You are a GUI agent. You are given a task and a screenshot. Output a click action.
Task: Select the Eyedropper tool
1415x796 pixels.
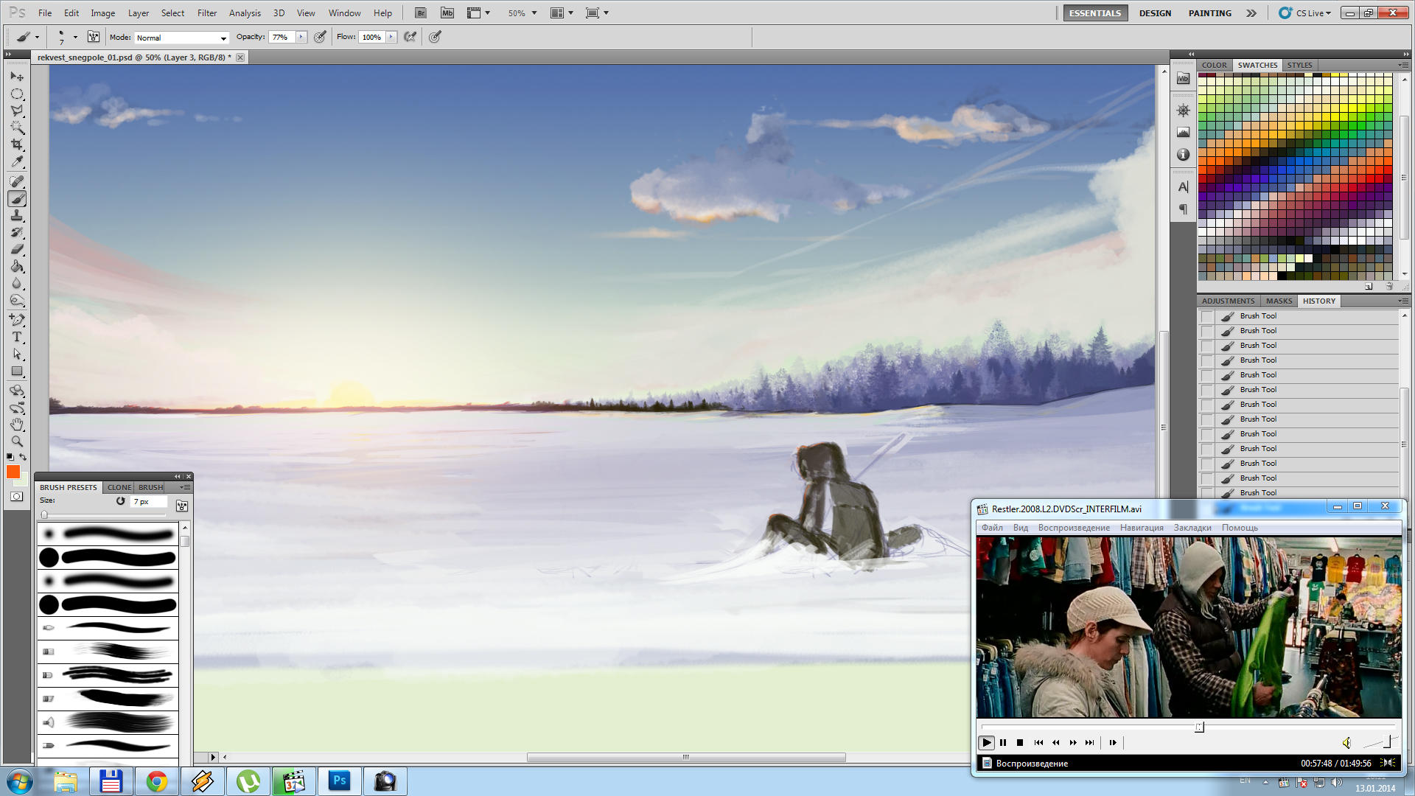[17, 162]
